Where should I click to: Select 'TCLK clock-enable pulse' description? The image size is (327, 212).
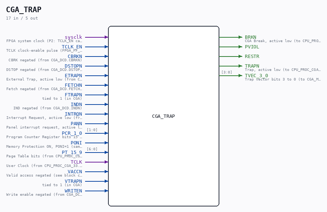(x=44, y=50)
